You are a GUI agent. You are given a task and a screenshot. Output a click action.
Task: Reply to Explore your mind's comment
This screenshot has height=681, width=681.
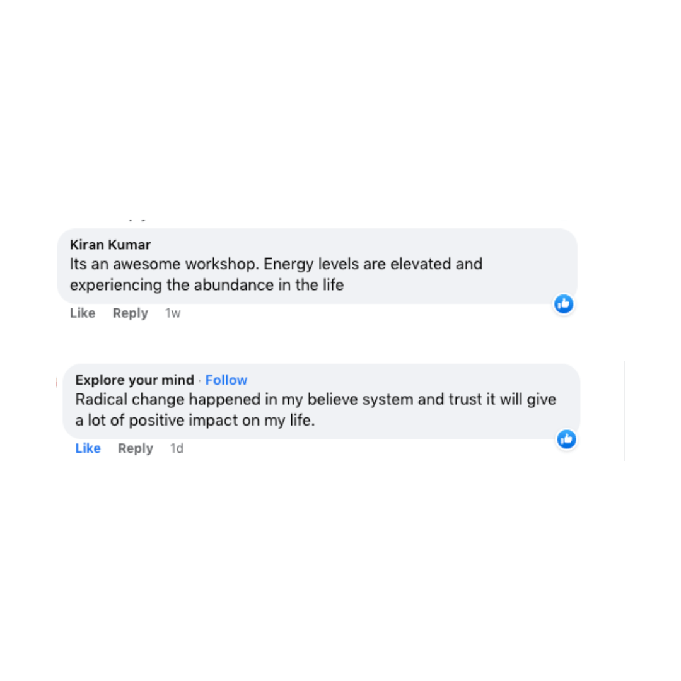(x=136, y=448)
